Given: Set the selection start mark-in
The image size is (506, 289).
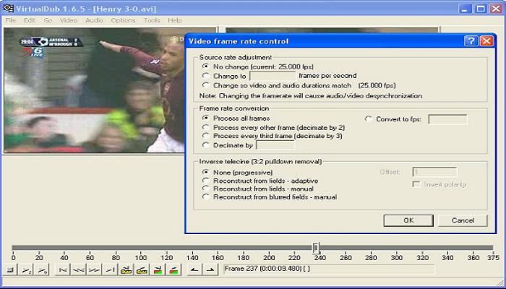Looking at the screenshot, I should click(x=194, y=269).
